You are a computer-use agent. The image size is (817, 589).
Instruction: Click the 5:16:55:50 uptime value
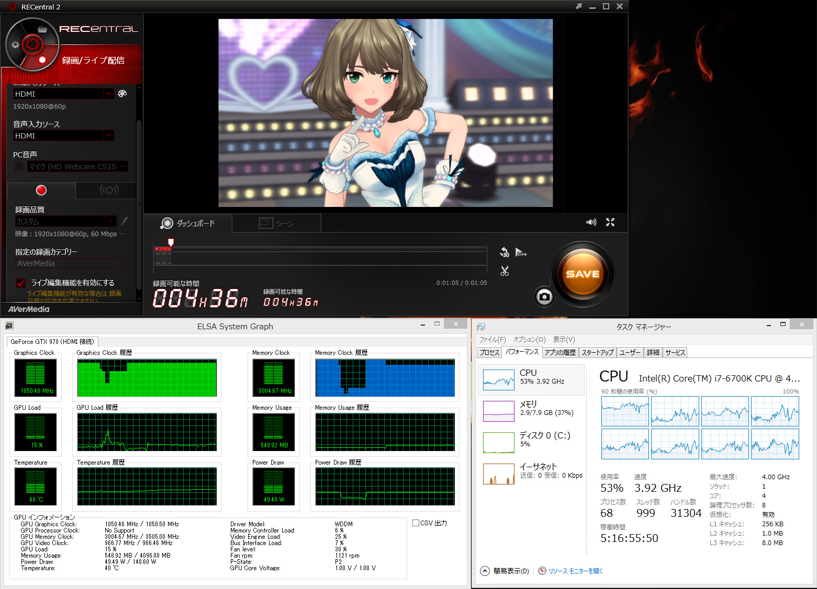[x=629, y=538]
